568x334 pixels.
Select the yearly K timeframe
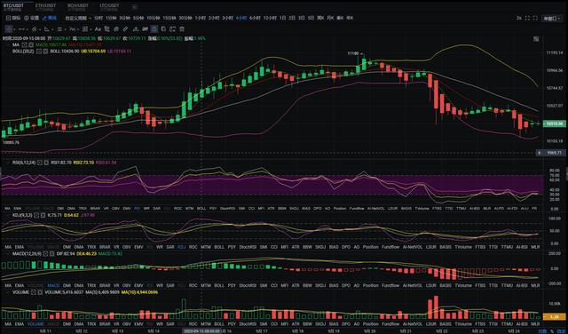tap(350, 18)
